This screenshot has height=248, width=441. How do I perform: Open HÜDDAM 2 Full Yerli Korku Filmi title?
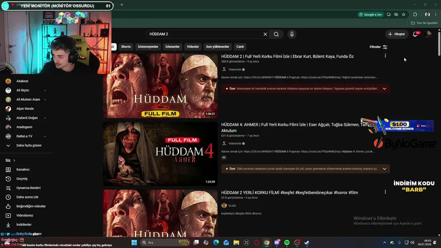coord(287,56)
